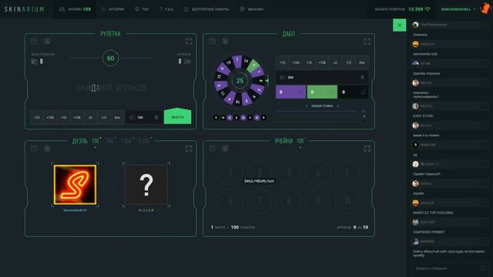
Task: Add +1k to the Рулетка bet
Action: (63, 118)
